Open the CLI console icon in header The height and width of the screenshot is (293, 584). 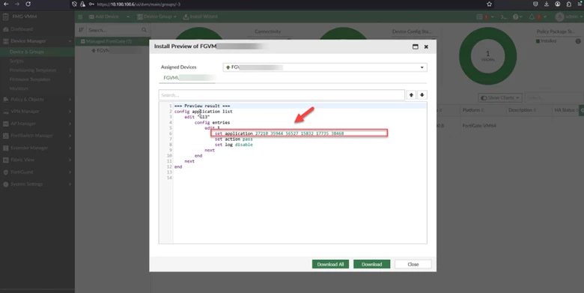coord(504,16)
